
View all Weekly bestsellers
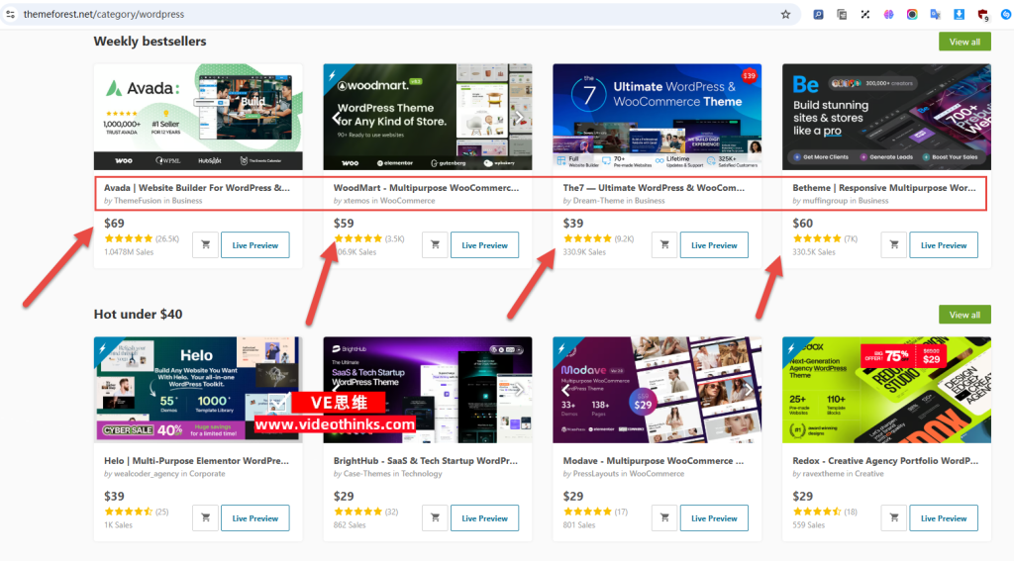[x=964, y=42]
